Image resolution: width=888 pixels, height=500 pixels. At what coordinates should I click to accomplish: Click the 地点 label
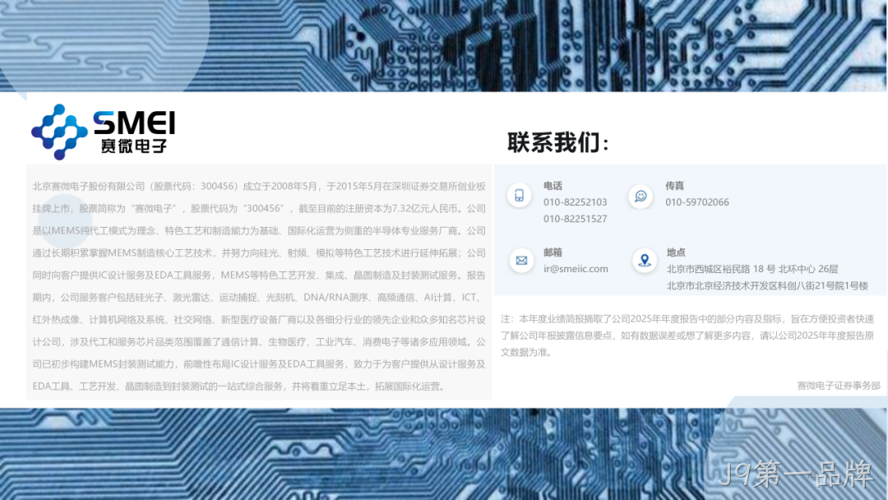676,252
